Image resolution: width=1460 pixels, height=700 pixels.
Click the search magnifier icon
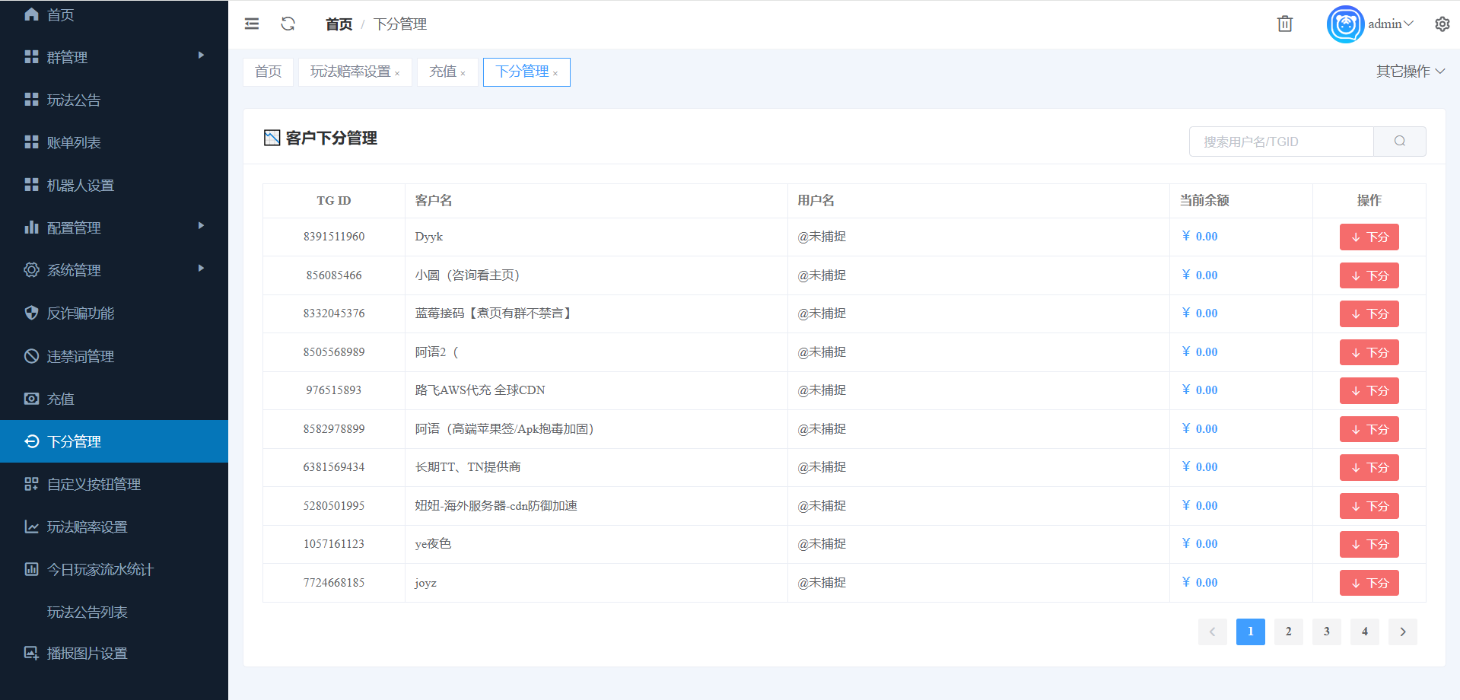point(1399,142)
